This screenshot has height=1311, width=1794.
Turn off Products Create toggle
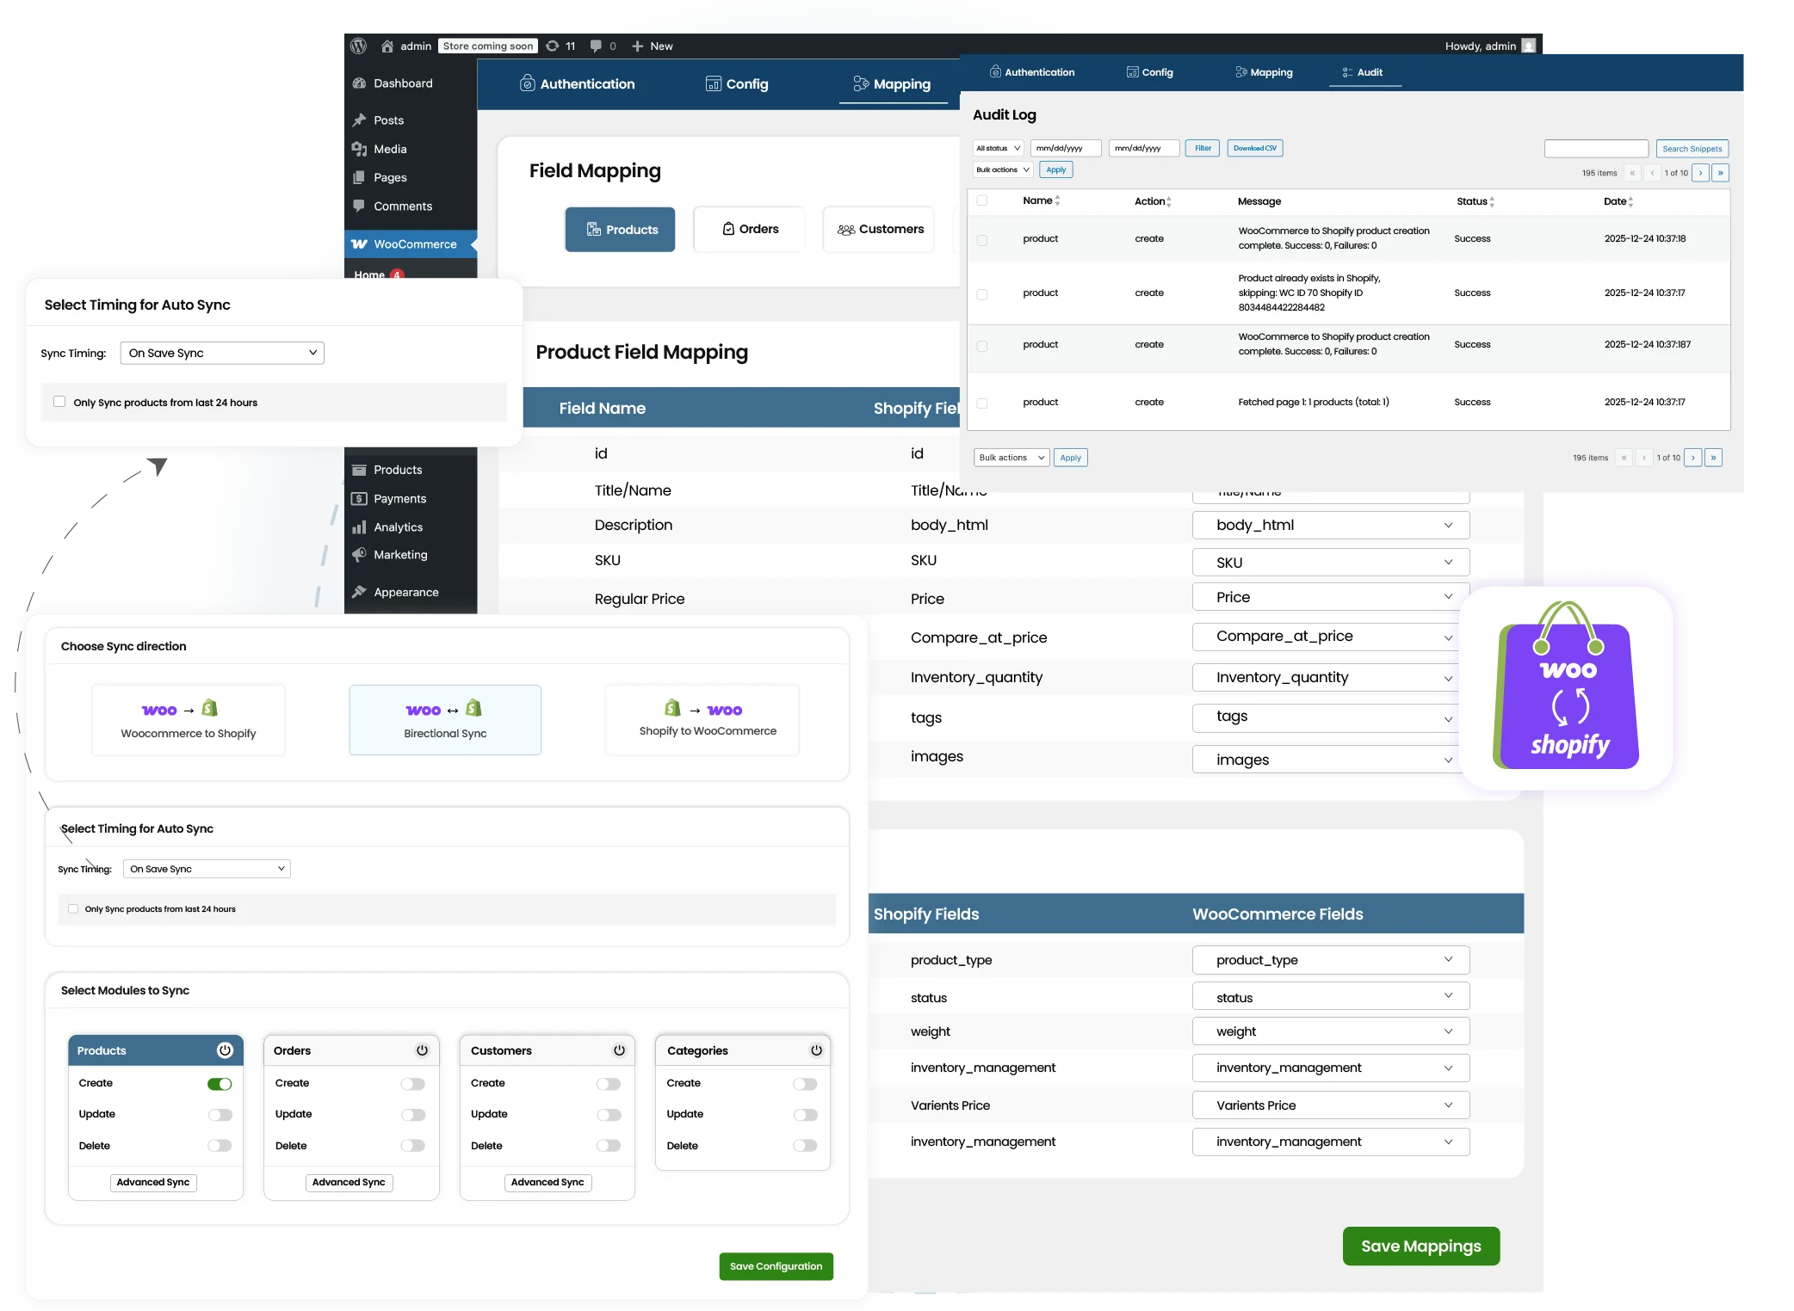[x=220, y=1083]
